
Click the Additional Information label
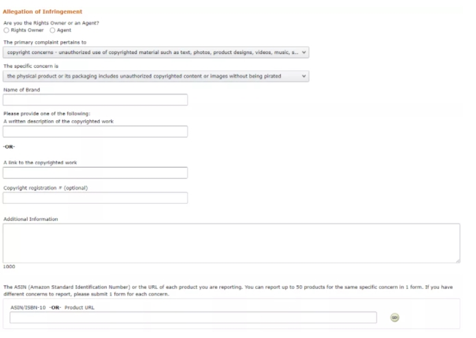click(31, 219)
